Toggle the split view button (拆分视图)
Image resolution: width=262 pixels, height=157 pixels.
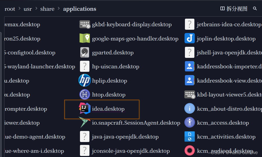pos(234,9)
